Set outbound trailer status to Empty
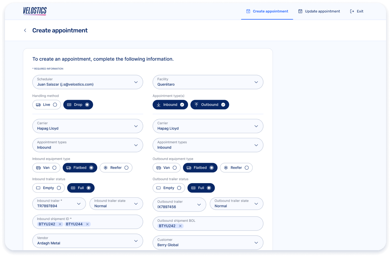 click(169, 188)
